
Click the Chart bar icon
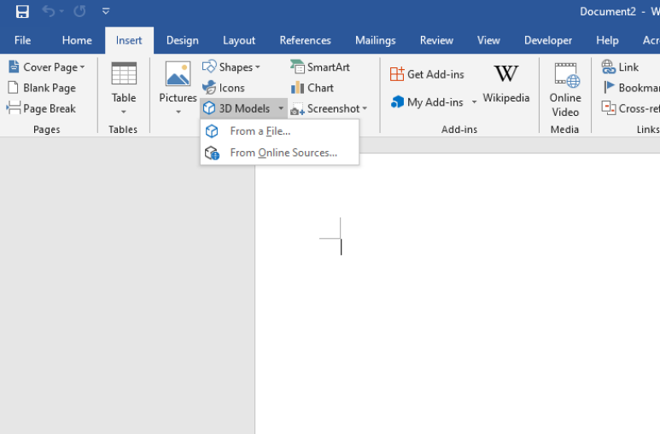pyautogui.click(x=297, y=88)
